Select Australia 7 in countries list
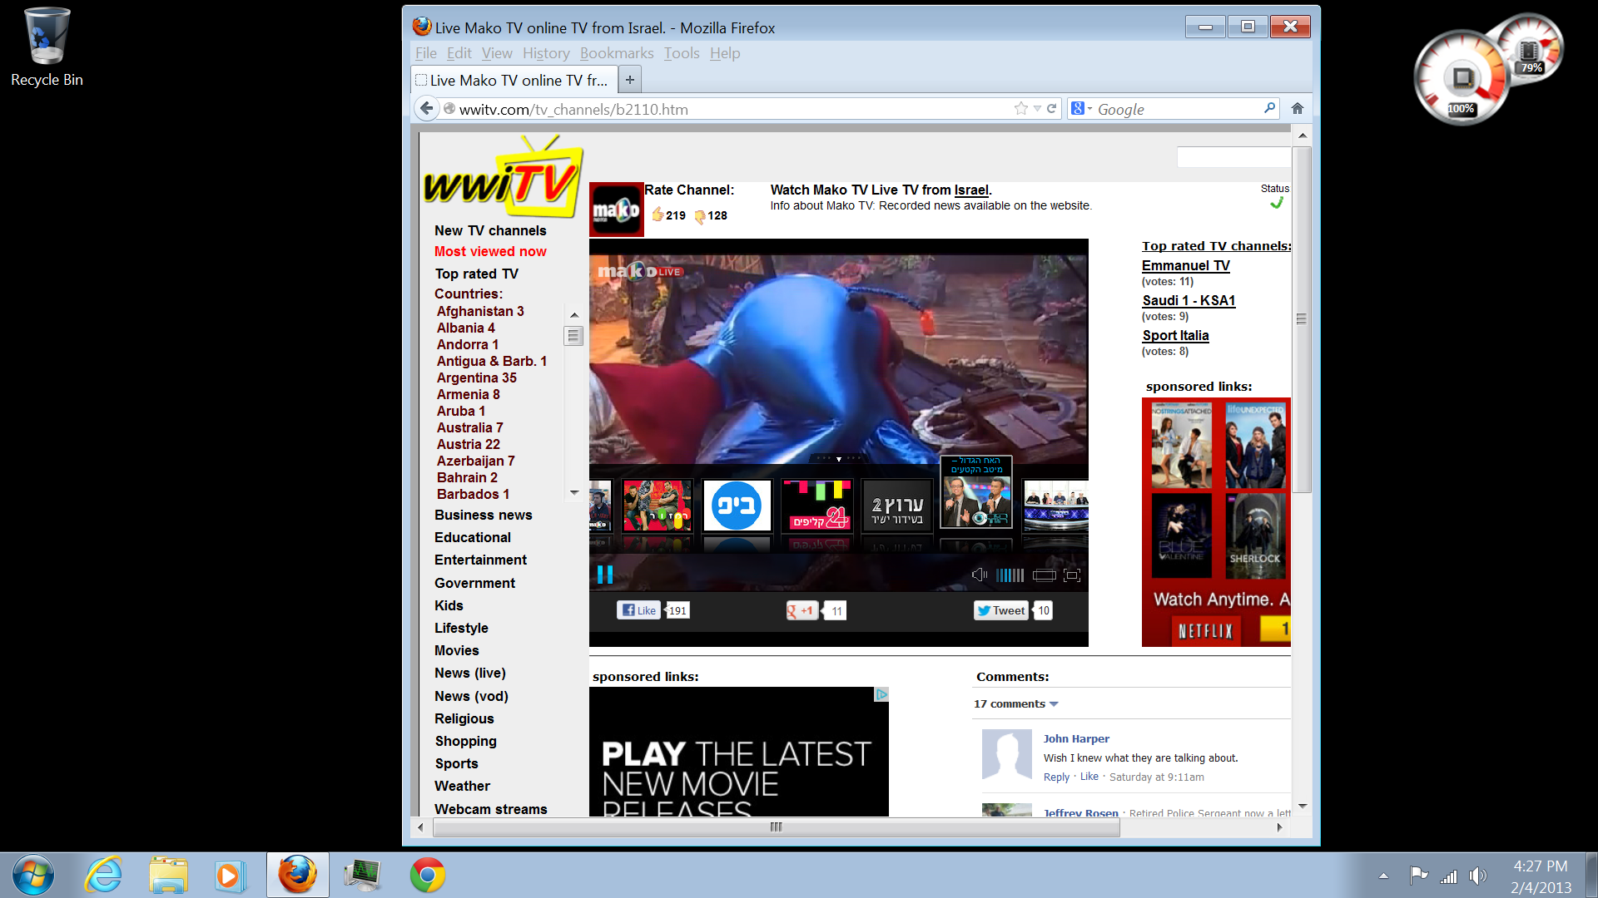 pyautogui.click(x=469, y=427)
